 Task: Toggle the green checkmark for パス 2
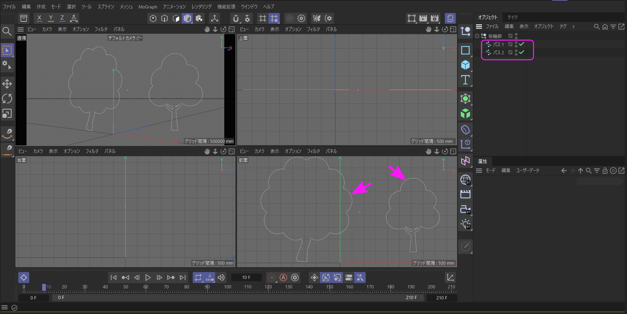point(522,52)
